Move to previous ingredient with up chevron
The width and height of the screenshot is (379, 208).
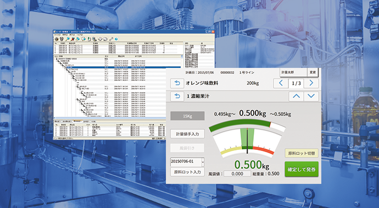click(296, 96)
